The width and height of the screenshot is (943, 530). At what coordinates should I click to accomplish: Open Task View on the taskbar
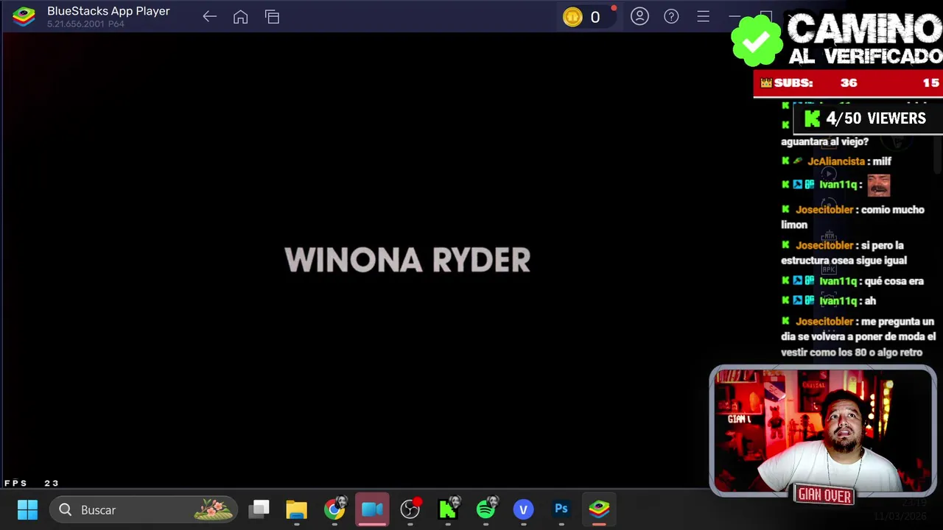point(259,509)
